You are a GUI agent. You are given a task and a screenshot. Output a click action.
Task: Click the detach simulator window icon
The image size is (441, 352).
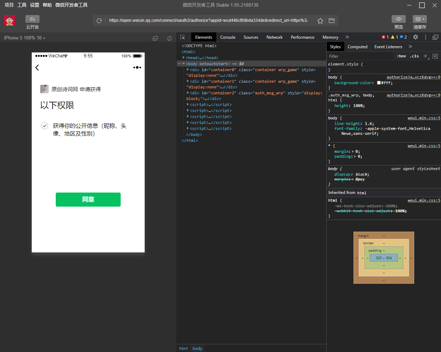coord(155,38)
